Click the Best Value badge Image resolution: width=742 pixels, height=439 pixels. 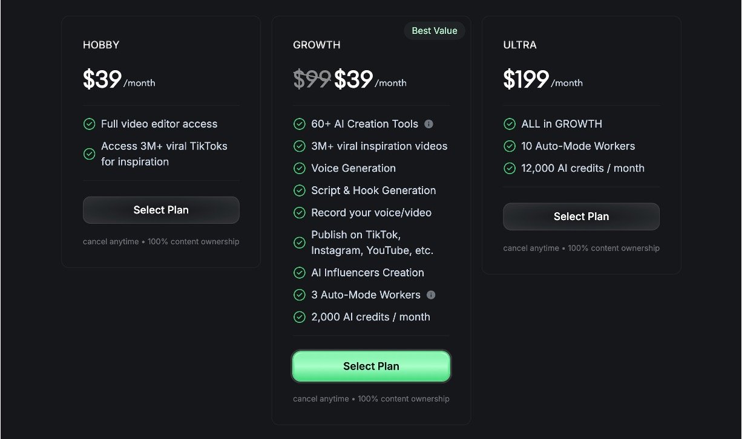click(434, 31)
